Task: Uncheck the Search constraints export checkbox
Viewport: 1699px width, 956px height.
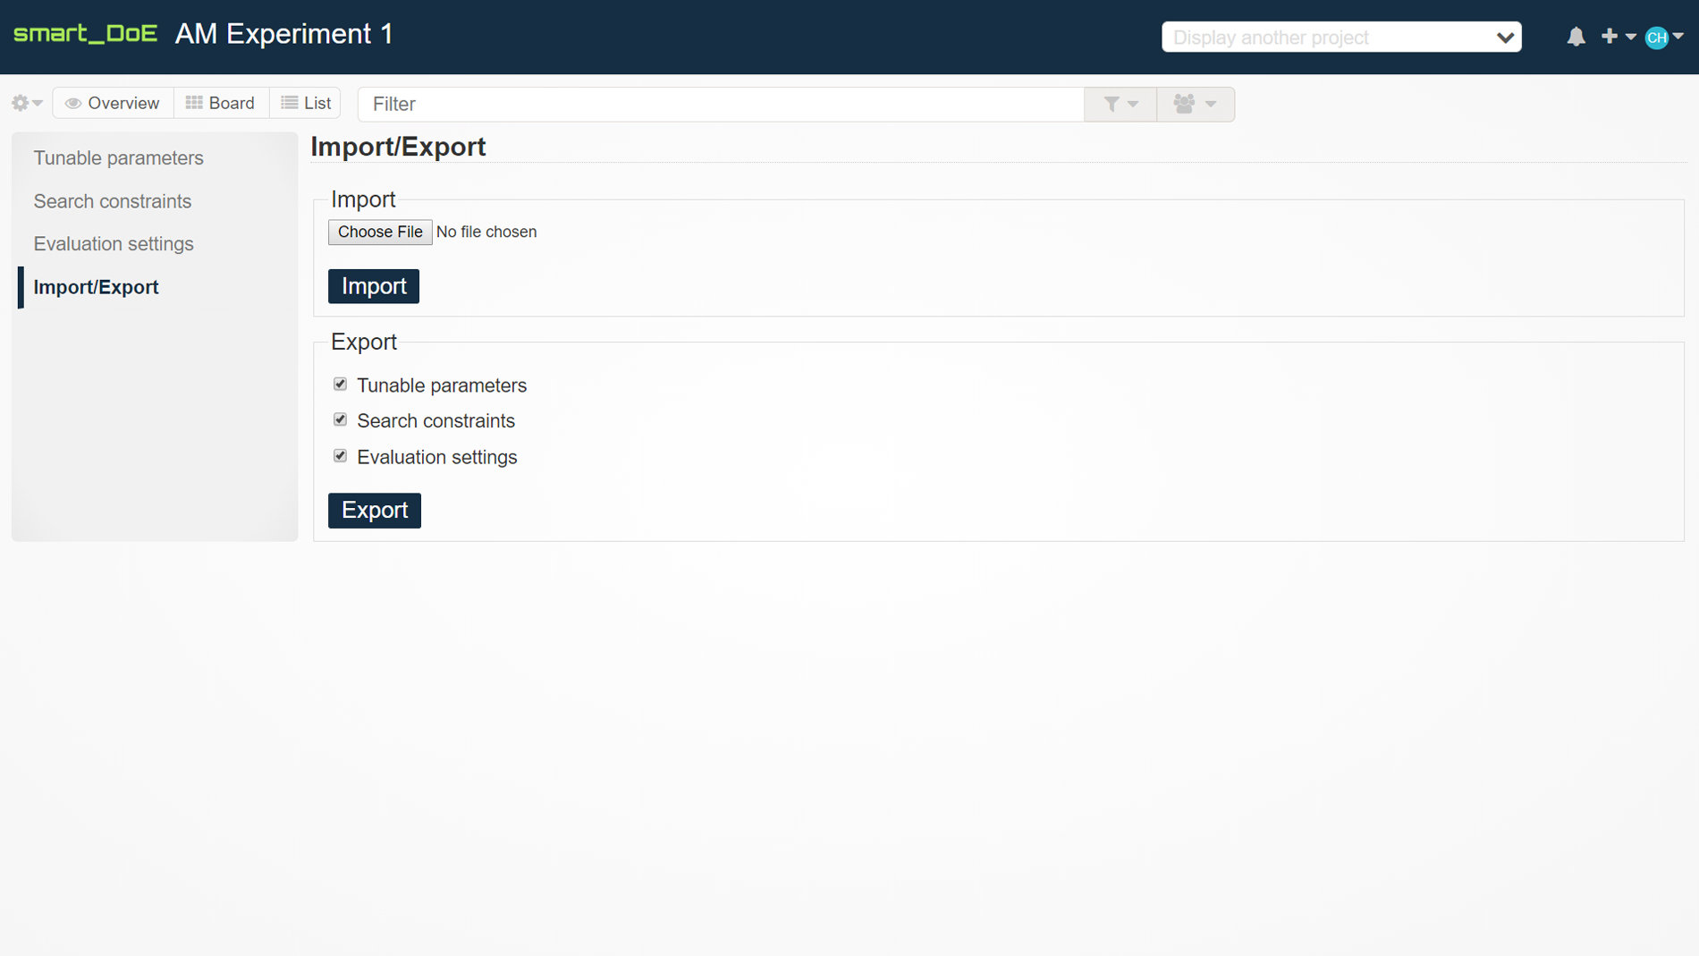Action: coord(340,420)
